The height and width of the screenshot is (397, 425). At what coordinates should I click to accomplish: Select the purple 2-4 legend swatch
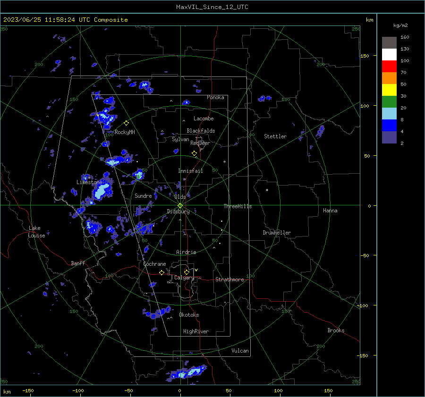pos(389,137)
